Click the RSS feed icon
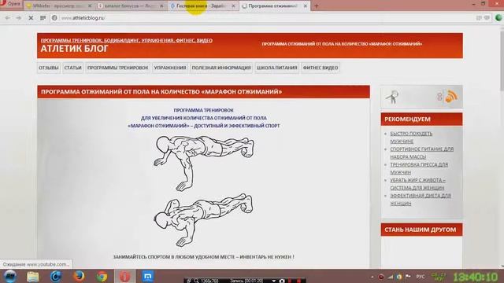The height and width of the screenshot is (283, 504). (451, 97)
